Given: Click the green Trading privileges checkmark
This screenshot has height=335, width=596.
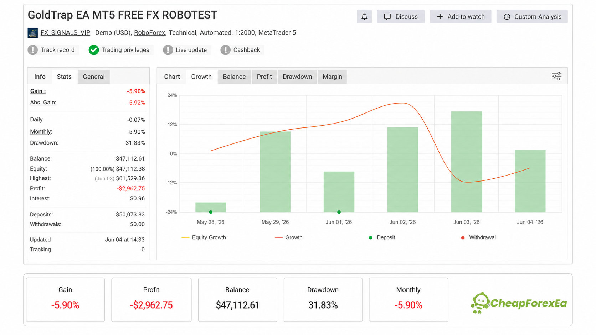Looking at the screenshot, I should [x=94, y=50].
